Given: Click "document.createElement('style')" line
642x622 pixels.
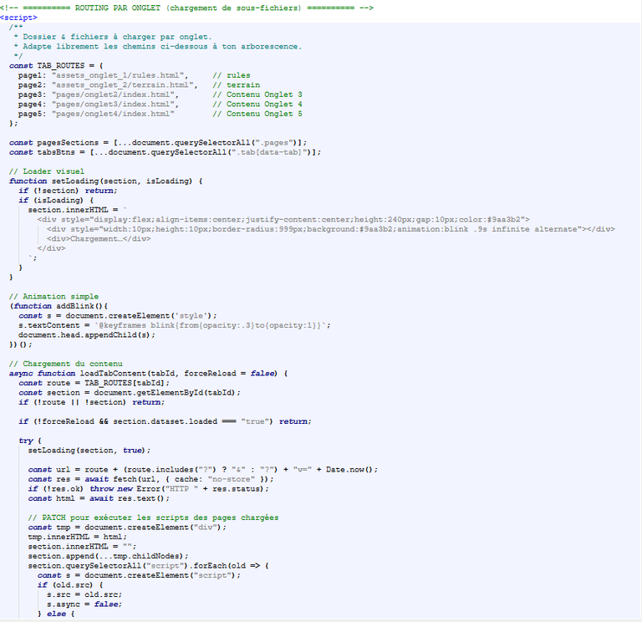Looking at the screenshot, I should coord(118,316).
